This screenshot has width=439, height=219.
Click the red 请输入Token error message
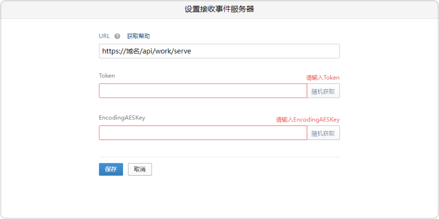[322, 78]
